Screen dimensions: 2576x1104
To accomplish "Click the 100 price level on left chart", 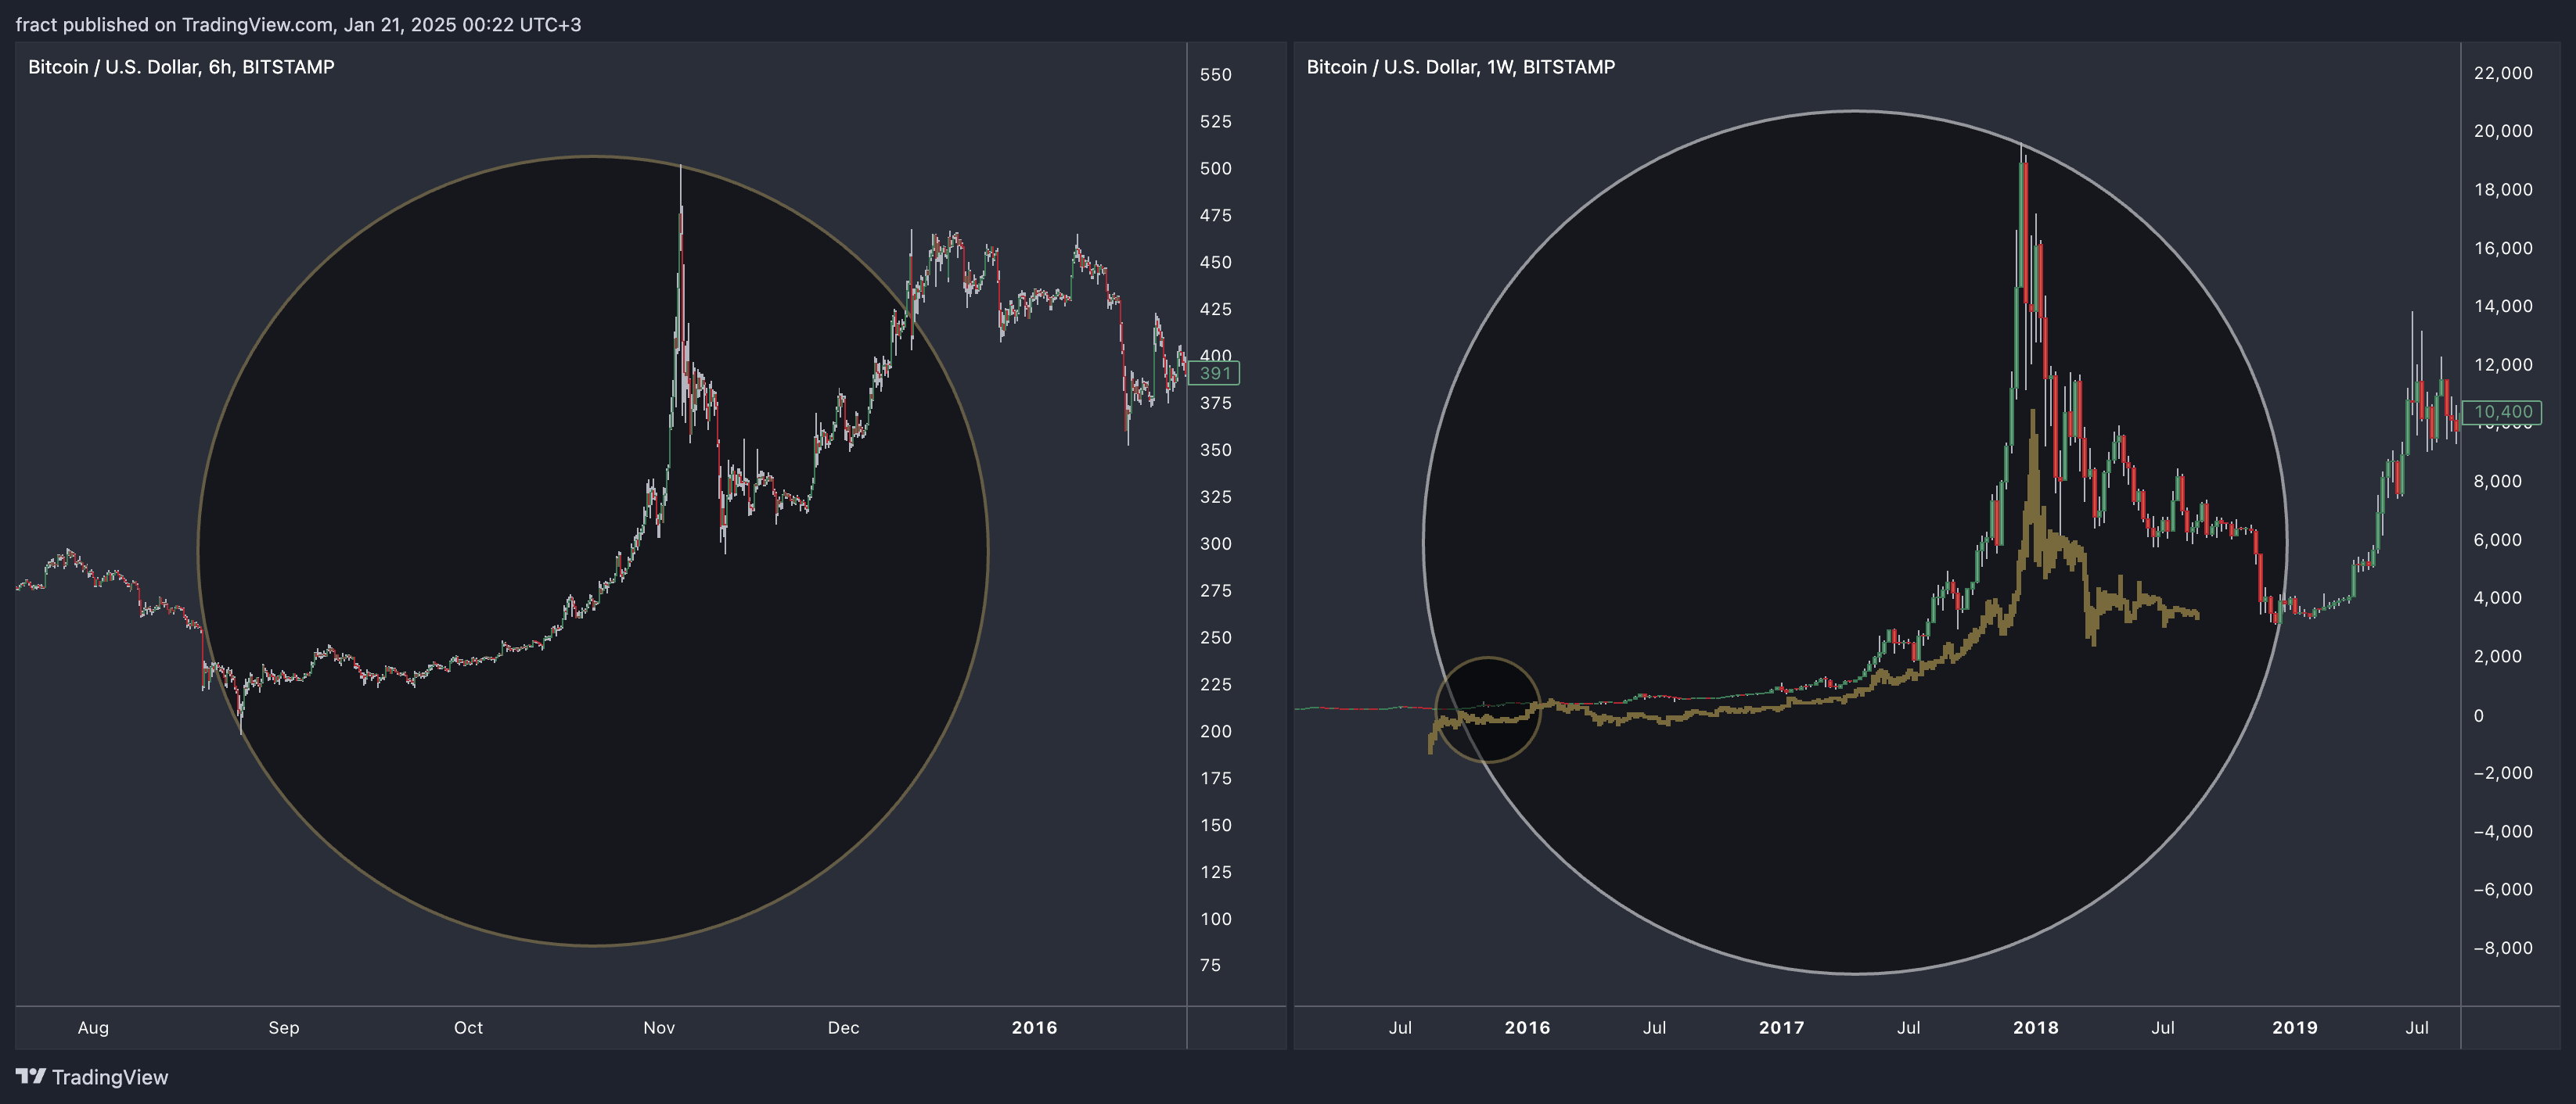I will click(1215, 919).
